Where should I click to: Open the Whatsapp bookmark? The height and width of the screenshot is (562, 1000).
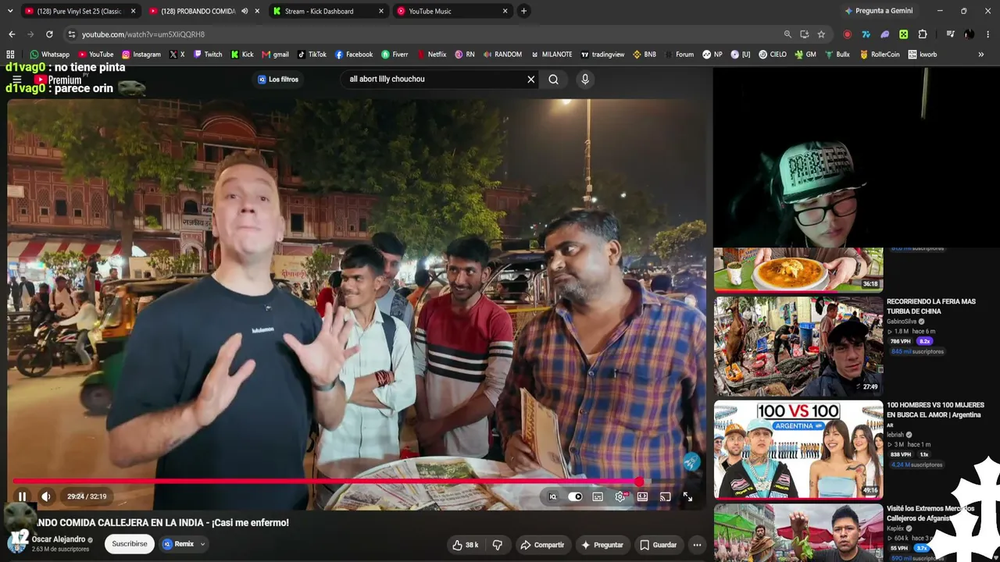point(50,55)
